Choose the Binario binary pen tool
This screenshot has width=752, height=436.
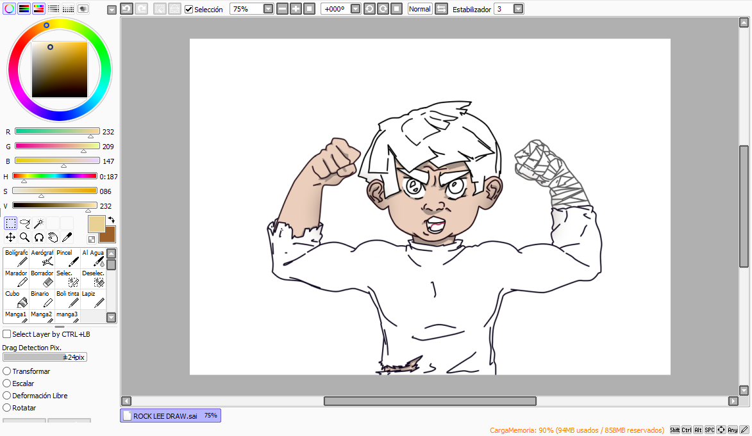pos(42,299)
